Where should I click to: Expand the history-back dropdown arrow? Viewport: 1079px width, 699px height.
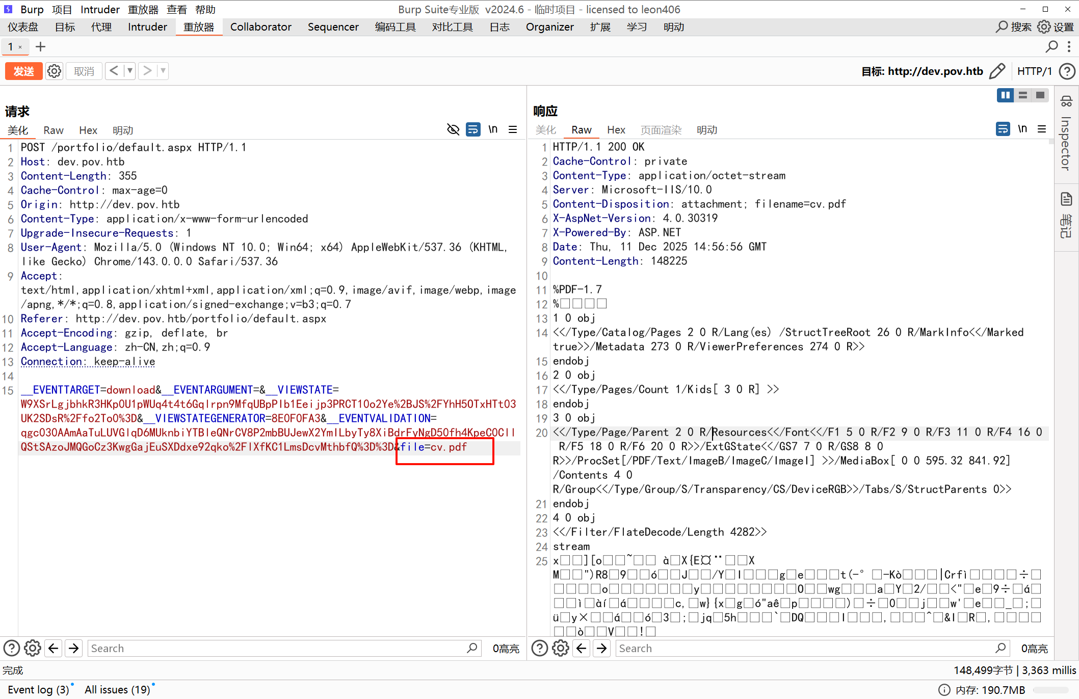click(x=130, y=71)
